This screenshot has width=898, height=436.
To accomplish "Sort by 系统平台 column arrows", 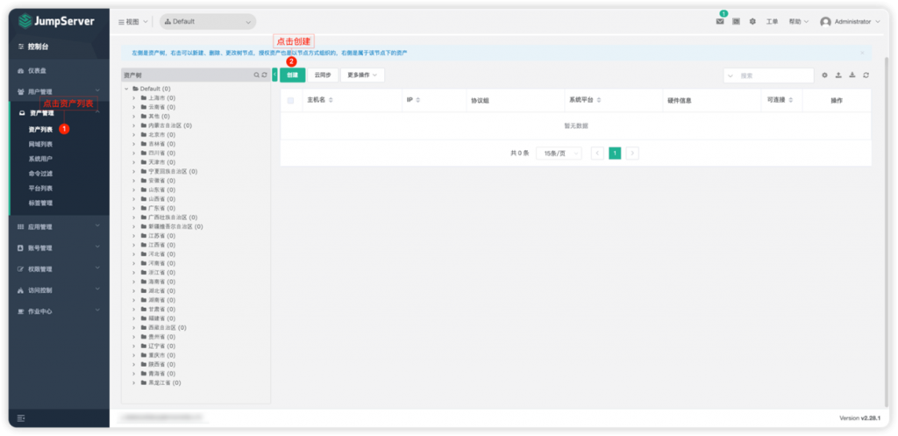I will [598, 100].
